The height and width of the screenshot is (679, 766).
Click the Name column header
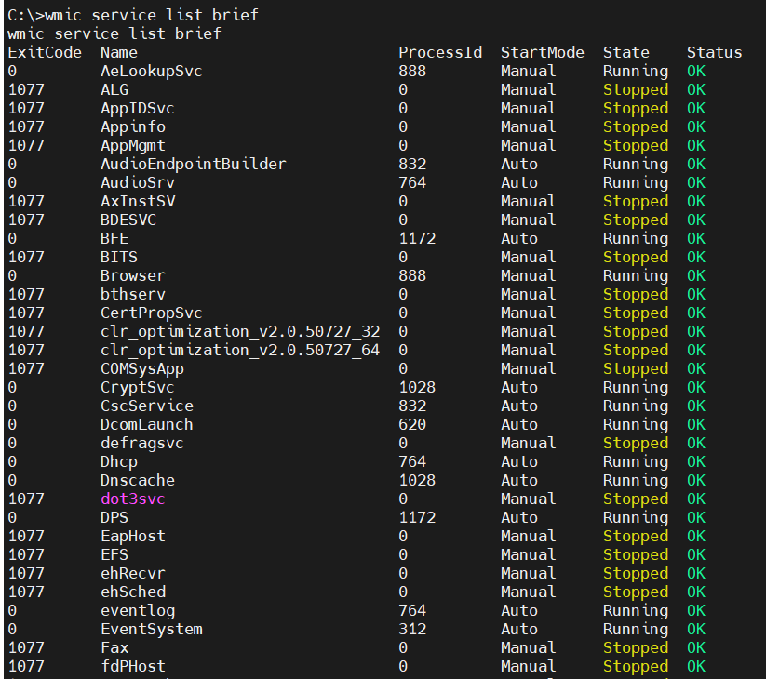(119, 52)
